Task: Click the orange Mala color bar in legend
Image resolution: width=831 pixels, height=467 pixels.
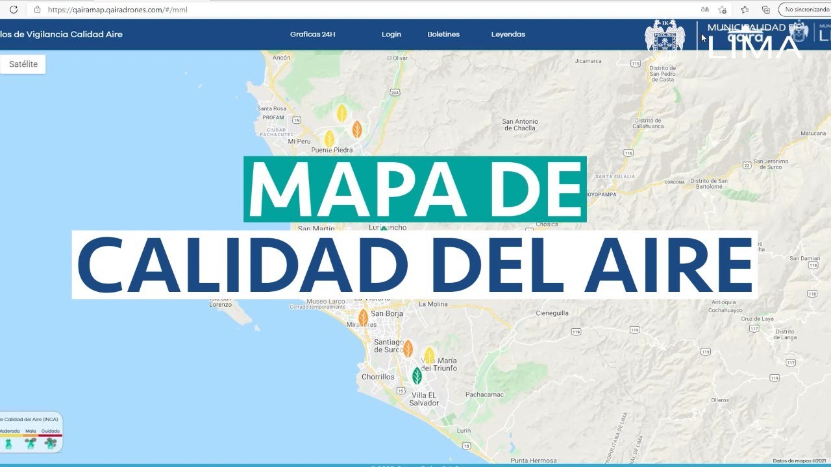Action: point(31,435)
